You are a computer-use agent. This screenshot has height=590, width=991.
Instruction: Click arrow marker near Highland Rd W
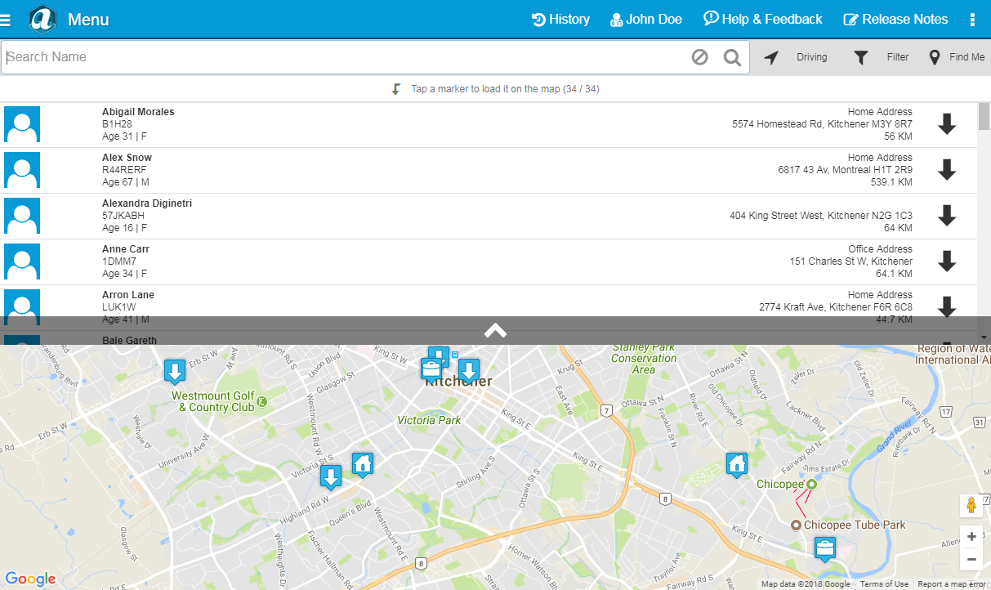point(330,477)
